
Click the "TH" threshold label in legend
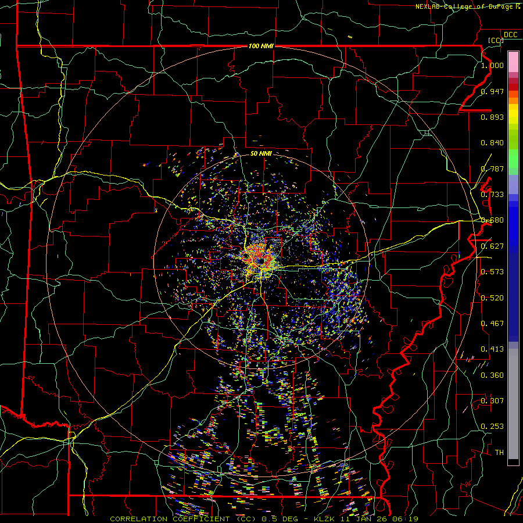[499, 453]
